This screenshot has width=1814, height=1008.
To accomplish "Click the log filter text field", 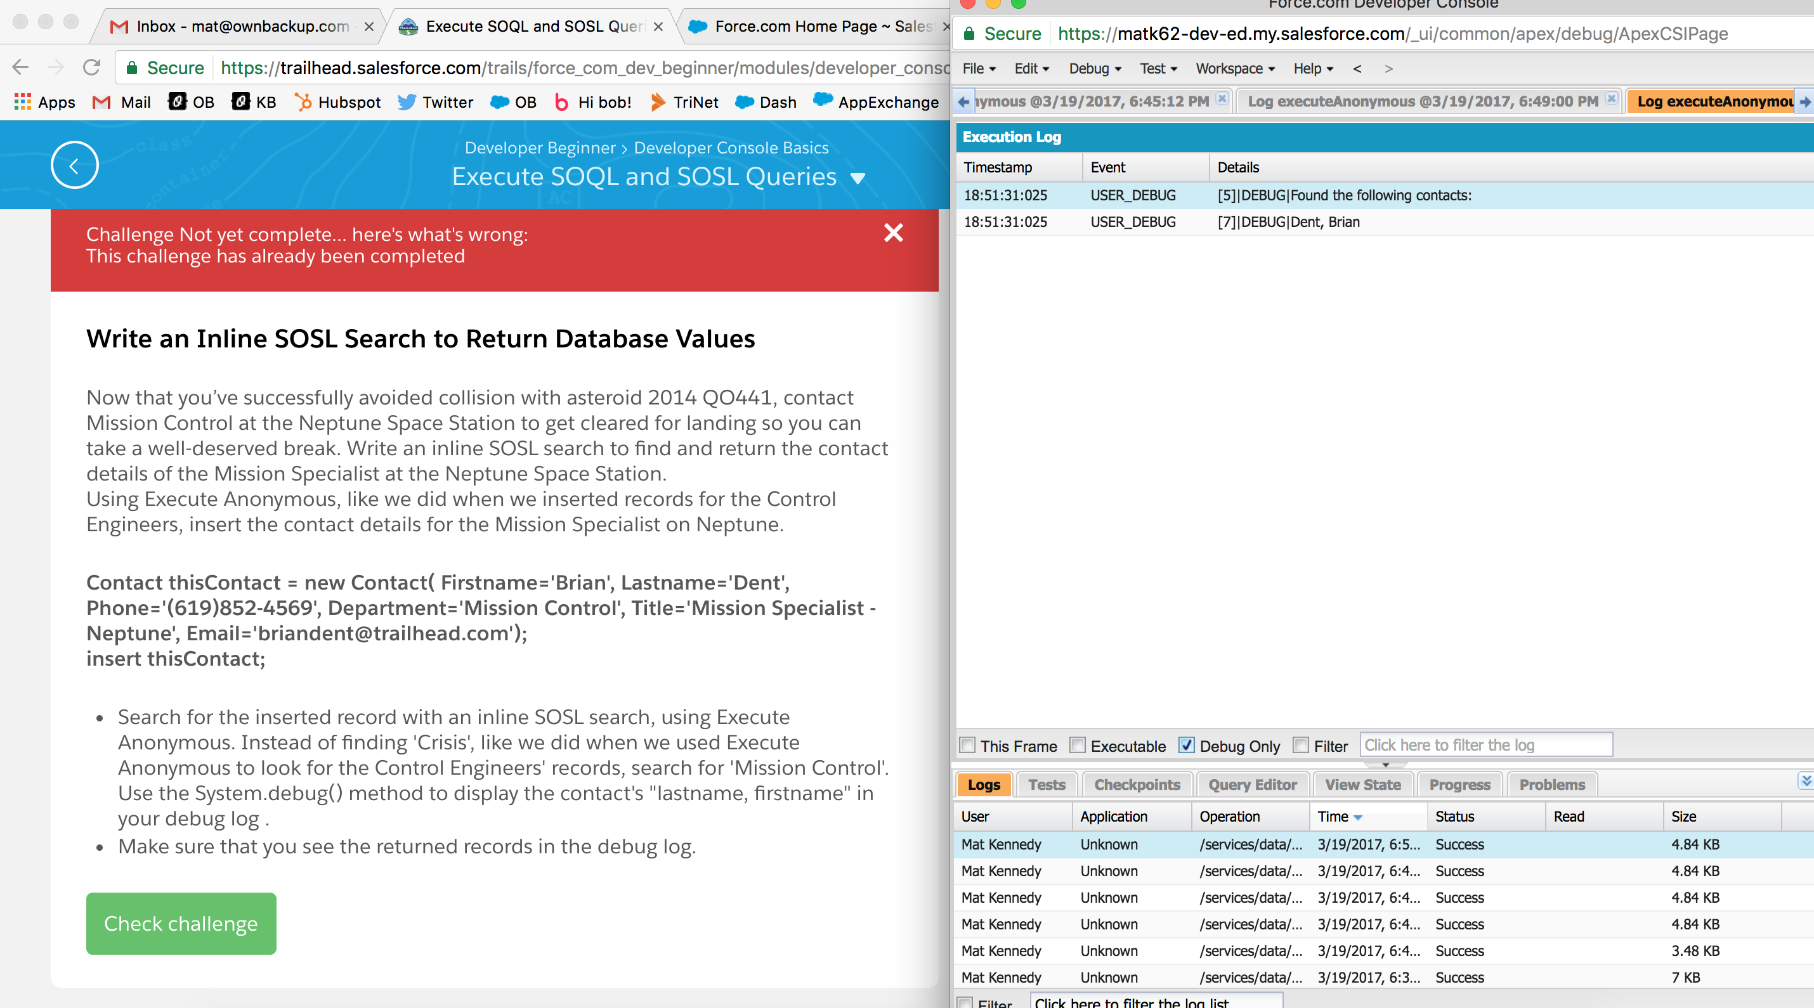I will coord(1485,746).
